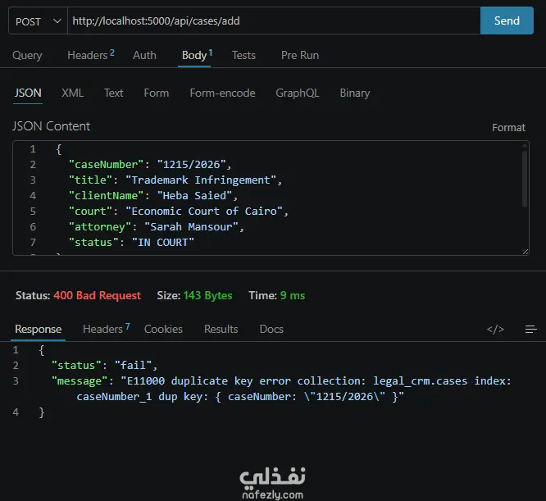Switch to the Query tab
Image resolution: width=546 pixels, height=501 pixels.
[x=27, y=55]
